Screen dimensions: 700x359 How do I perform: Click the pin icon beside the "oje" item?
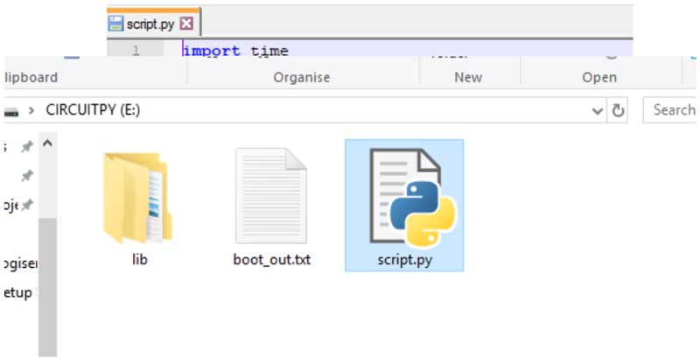tap(27, 205)
